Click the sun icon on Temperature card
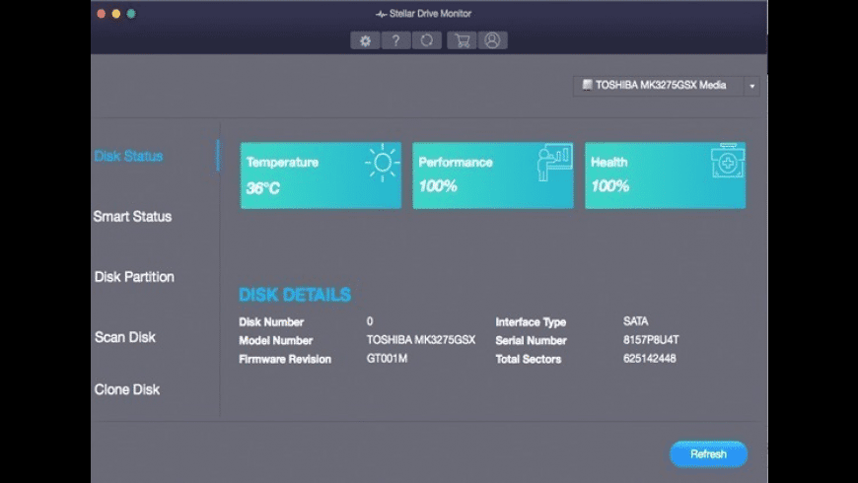 click(383, 163)
